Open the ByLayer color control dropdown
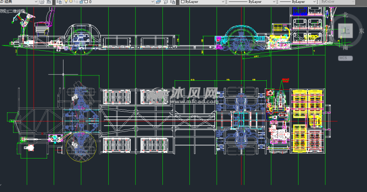 click(201, 2)
